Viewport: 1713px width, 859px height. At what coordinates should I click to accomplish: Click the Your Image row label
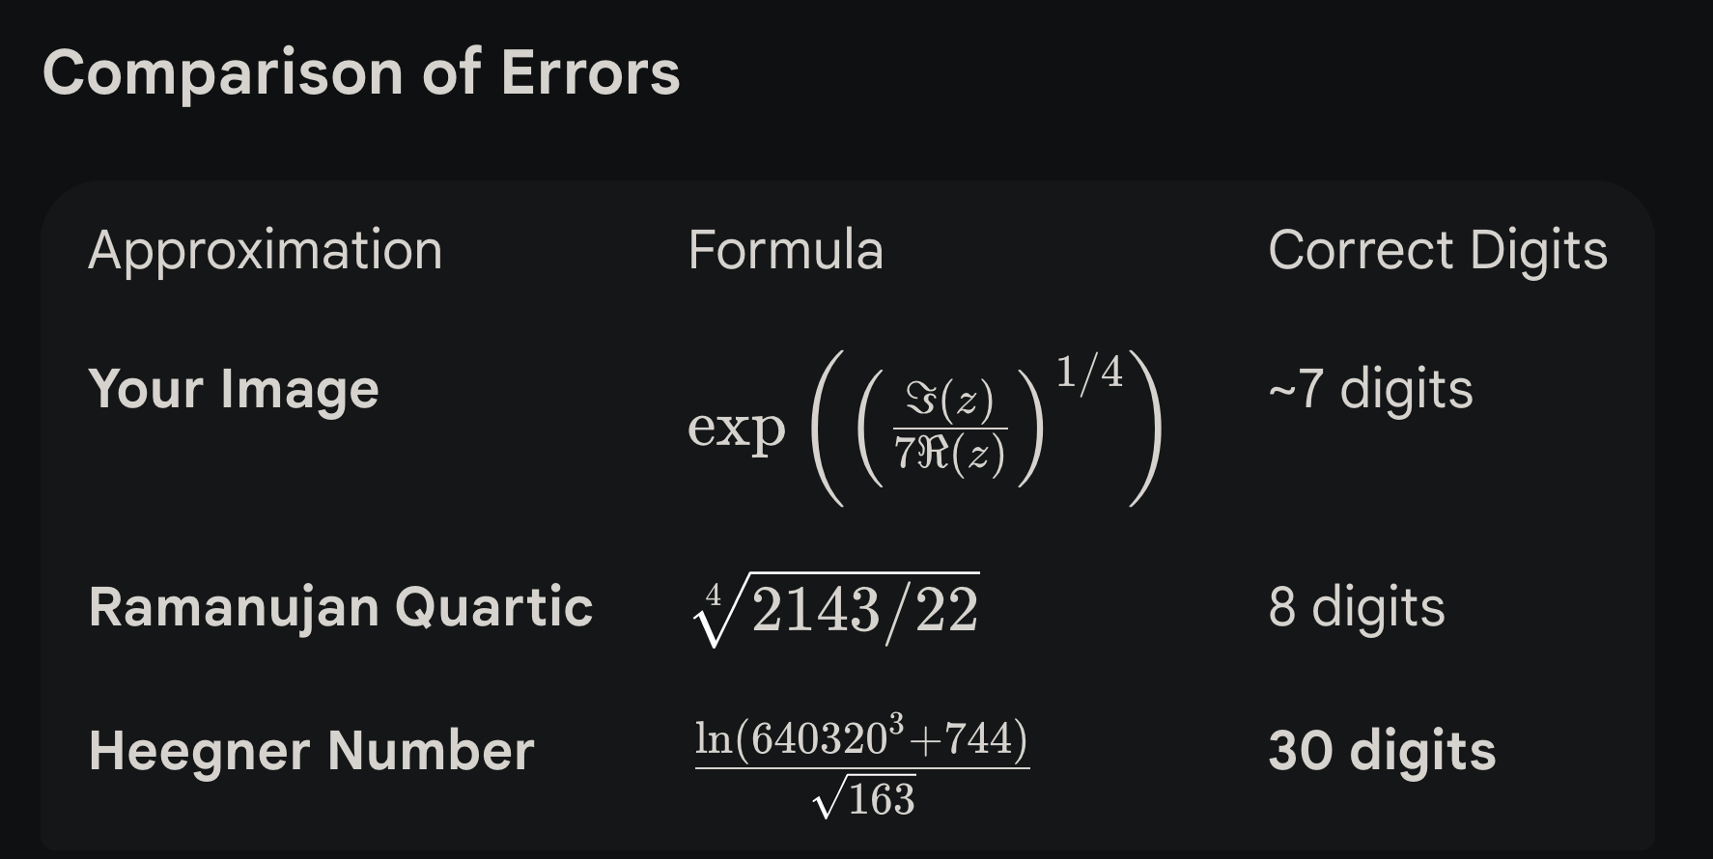[x=233, y=389]
